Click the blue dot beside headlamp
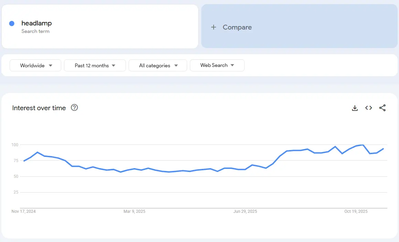399x242 pixels. click(12, 23)
